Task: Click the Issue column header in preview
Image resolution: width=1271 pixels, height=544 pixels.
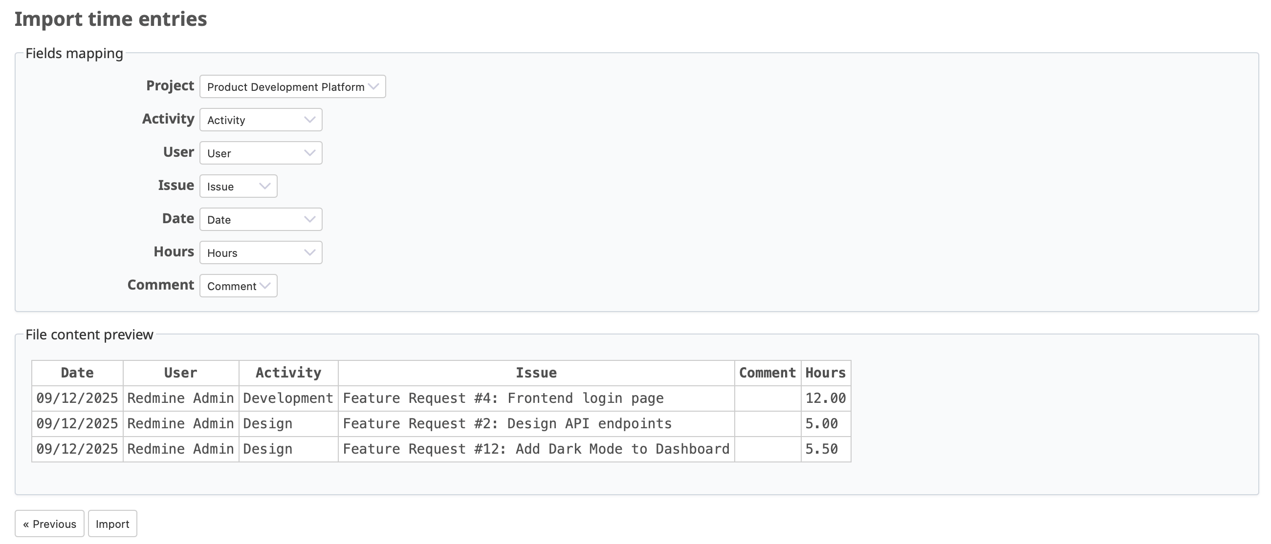Action: (536, 373)
